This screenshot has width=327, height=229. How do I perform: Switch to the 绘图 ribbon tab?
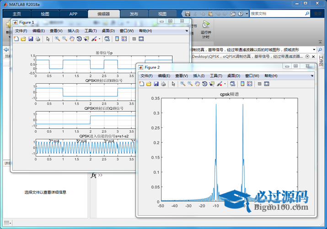tap(45, 14)
